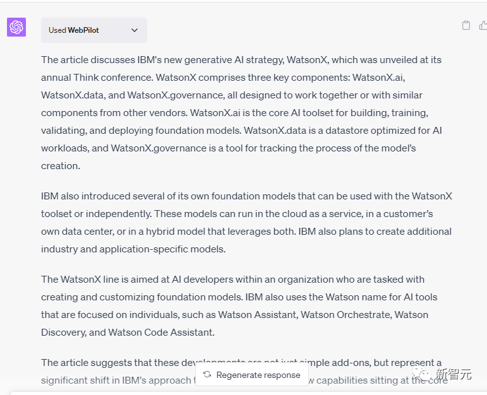Click the word "creation." ending the first paragraph
The width and height of the screenshot is (487, 395).
(61, 166)
